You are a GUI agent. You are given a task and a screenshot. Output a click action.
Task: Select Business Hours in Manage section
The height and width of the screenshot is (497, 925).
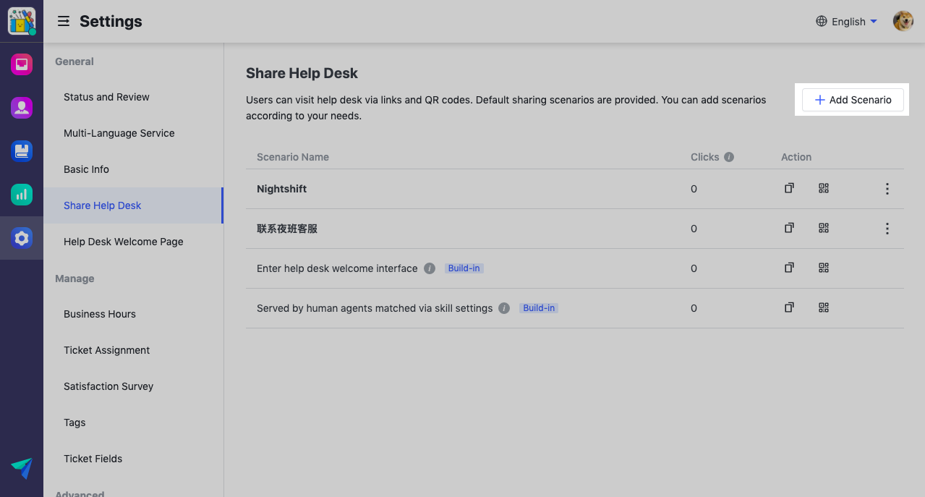(x=100, y=314)
